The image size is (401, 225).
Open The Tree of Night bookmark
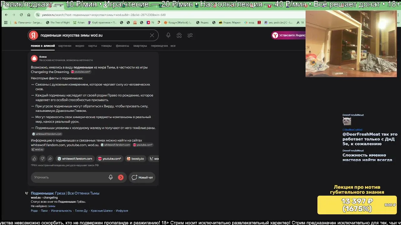58,22
